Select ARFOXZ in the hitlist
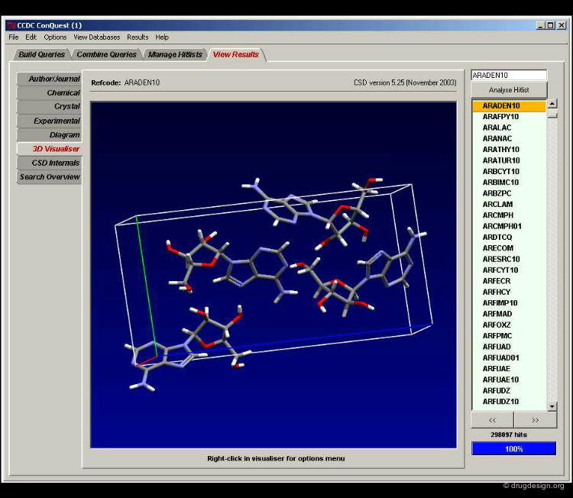Image resolution: width=573 pixels, height=498 pixels. [x=509, y=325]
